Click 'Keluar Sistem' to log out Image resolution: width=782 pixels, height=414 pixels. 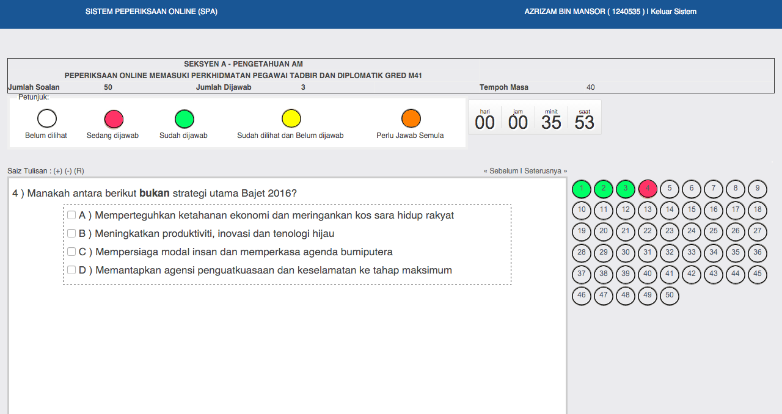pos(672,11)
